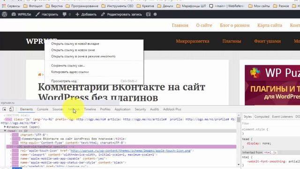Switch to the Security tab

(x=140, y=109)
